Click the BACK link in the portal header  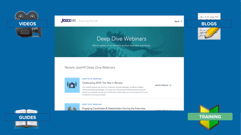tap(177, 21)
